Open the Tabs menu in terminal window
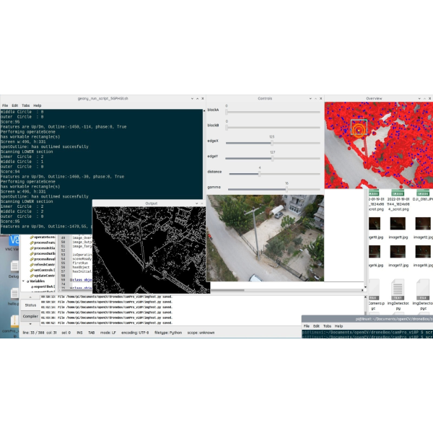The image size is (433, 433). tap(26, 105)
